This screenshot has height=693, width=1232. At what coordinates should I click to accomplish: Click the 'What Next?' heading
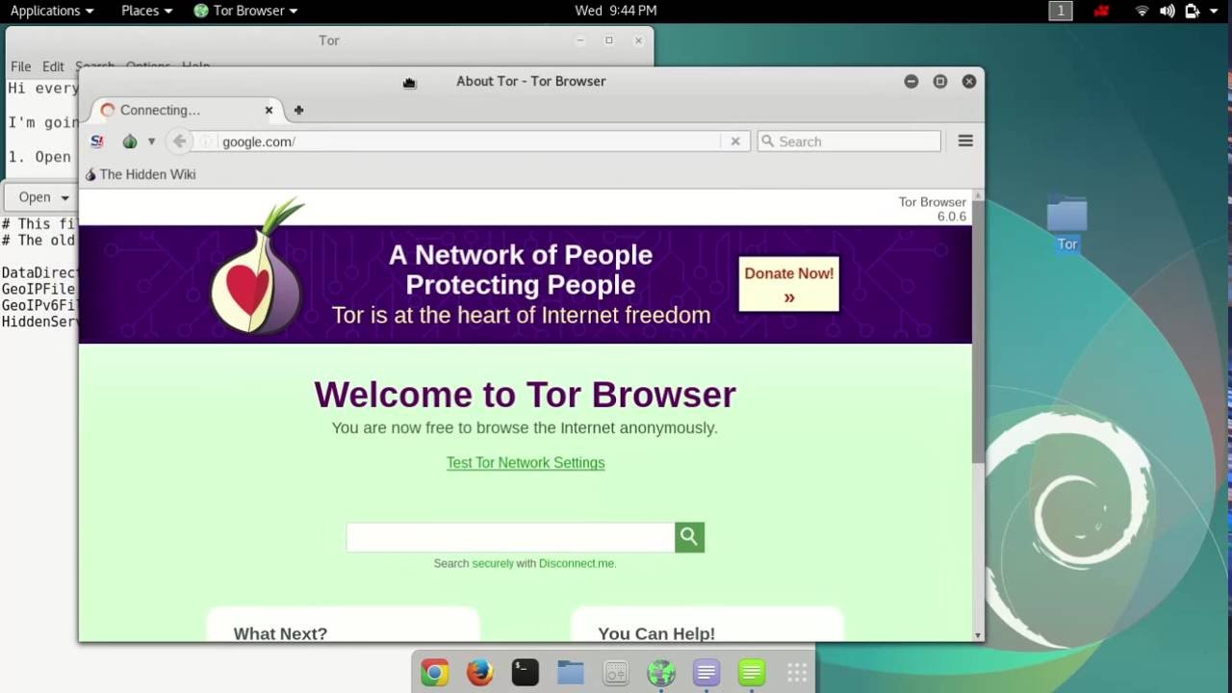coord(280,633)
